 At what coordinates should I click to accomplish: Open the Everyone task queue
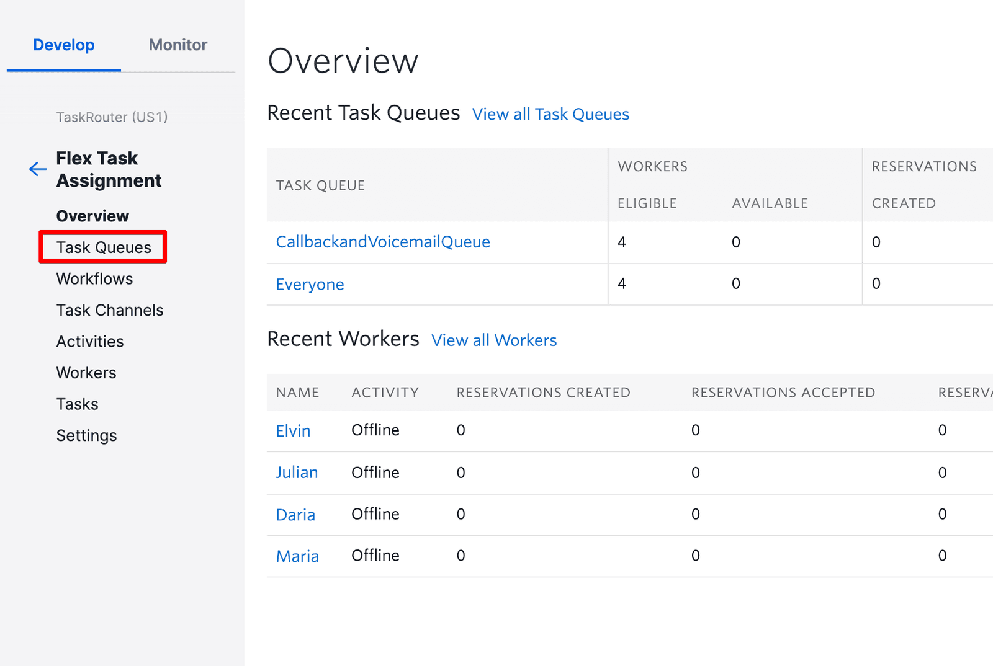[310, 284]
